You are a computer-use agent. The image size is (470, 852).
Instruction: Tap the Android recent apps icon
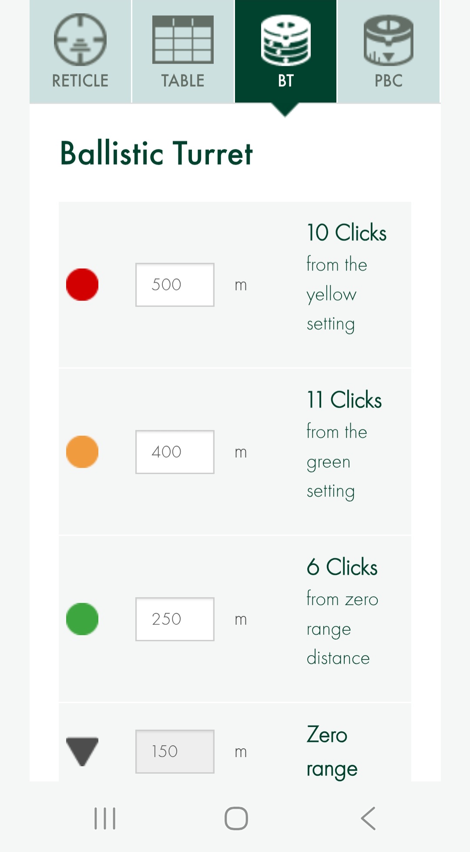coord(105,818)
